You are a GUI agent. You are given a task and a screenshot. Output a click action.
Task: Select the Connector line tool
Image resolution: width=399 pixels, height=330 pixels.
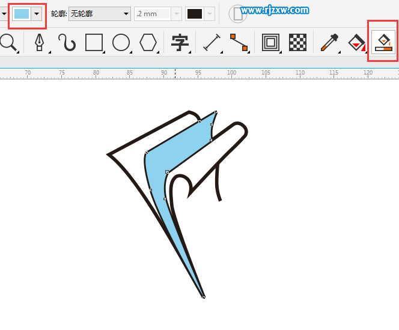pos(239,43)
